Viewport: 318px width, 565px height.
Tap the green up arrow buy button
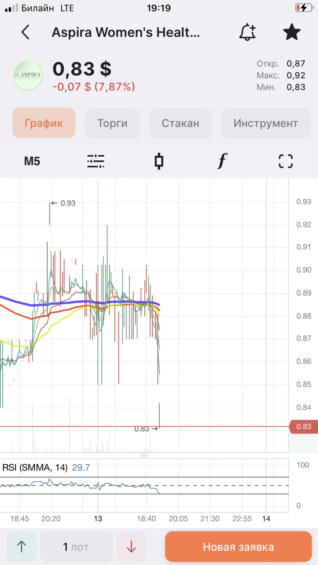click(x=22, y=547)
